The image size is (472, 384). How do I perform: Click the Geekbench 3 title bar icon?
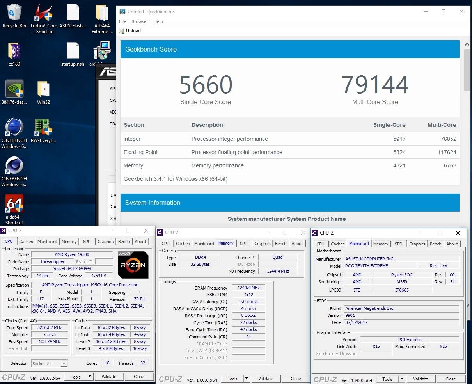tap(122, 11)
